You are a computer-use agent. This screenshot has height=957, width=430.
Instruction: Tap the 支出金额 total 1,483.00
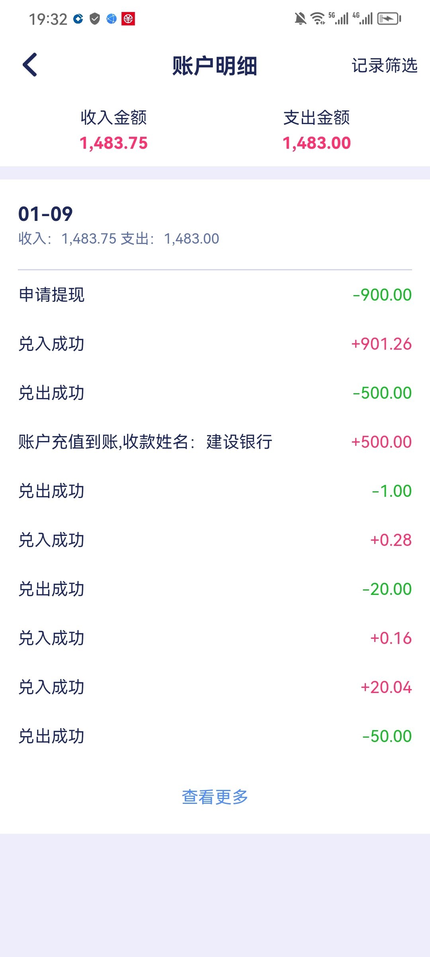(x=317, y=143)
